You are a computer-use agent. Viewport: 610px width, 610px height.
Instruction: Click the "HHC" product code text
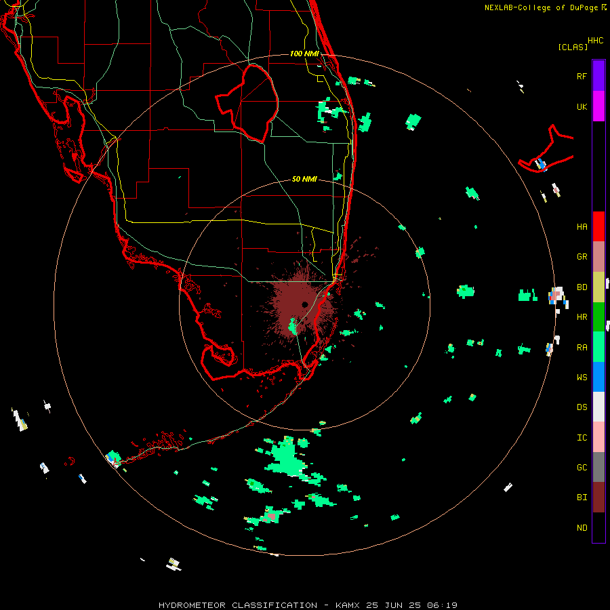tap(595, 41)
